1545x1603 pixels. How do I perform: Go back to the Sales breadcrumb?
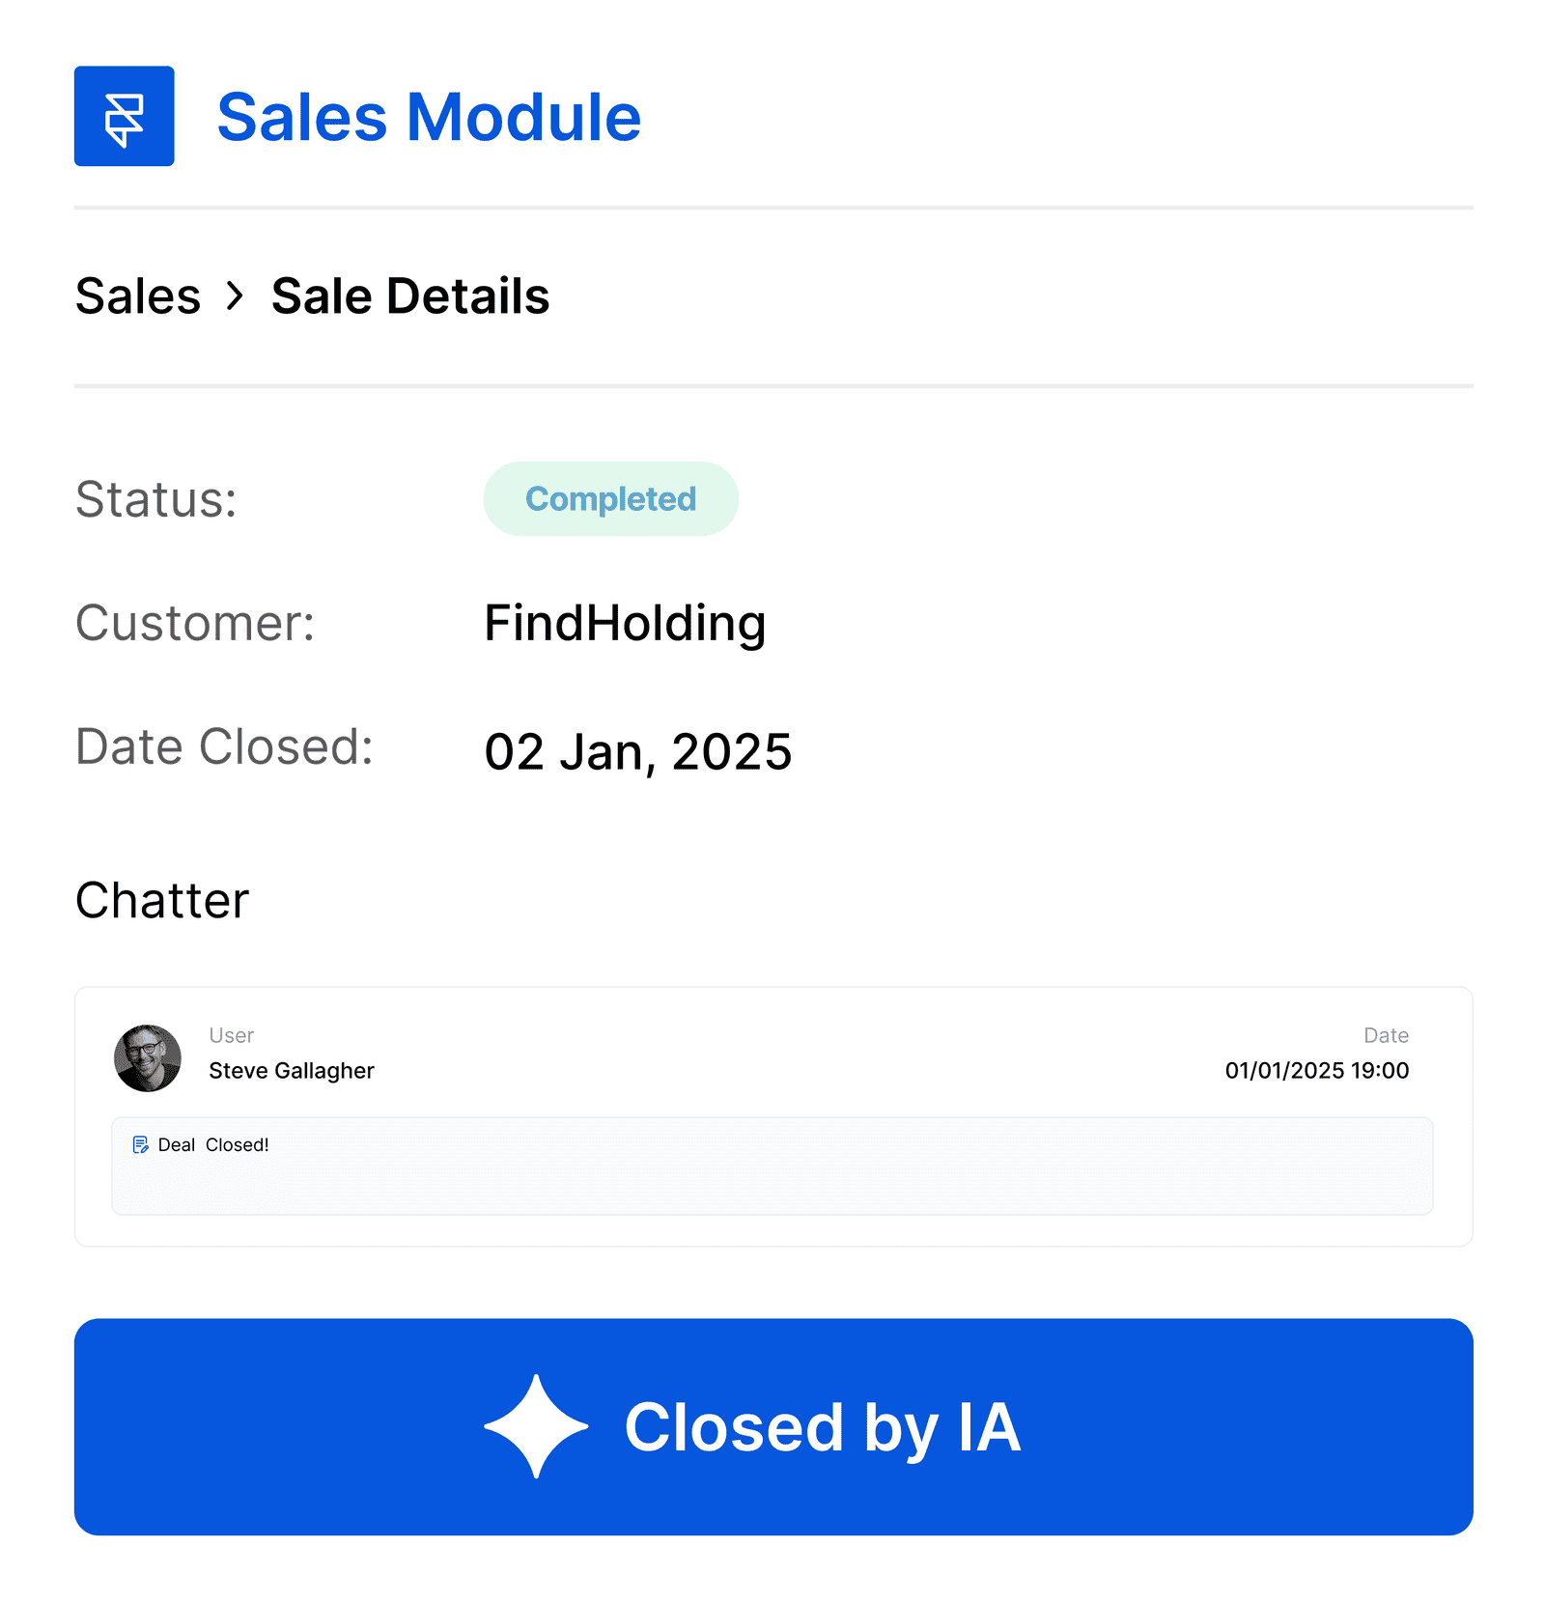pyautogui.click(x=138, y=295)
